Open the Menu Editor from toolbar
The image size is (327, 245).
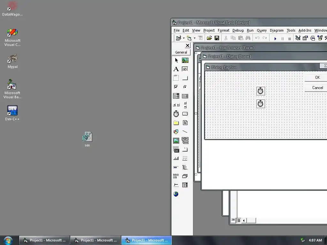coord(201,38)
